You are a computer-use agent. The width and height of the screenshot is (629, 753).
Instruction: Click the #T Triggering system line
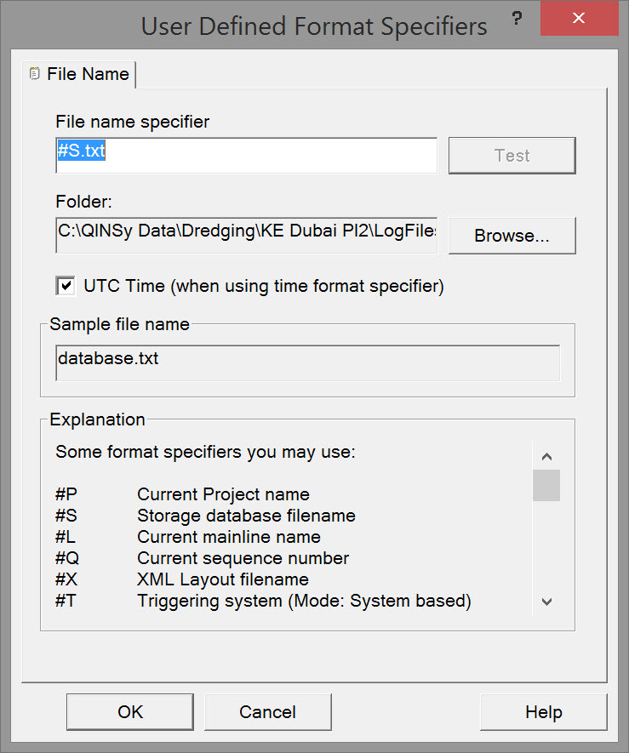[x=263, y=602]
